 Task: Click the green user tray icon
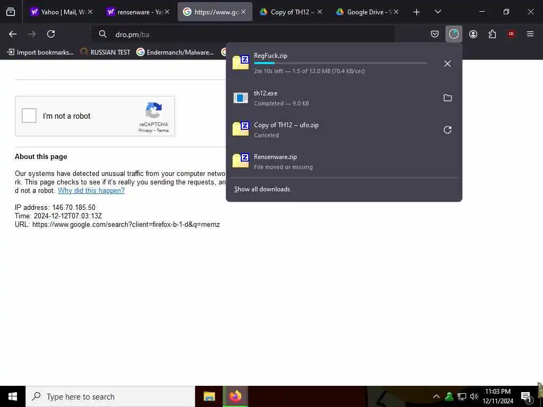(449, 396)
